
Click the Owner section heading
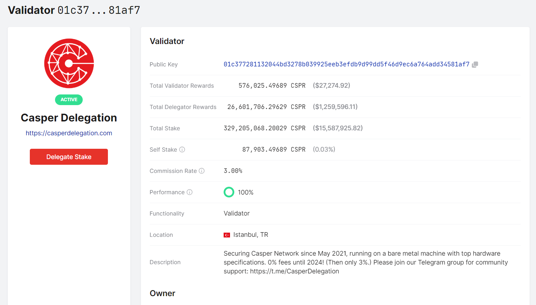point(162,293)
